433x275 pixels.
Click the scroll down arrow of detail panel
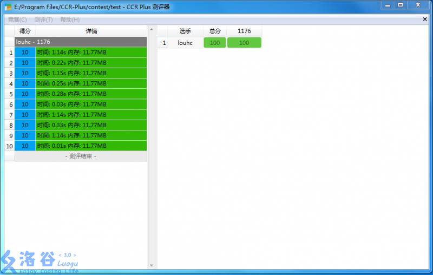pos(152,265)
